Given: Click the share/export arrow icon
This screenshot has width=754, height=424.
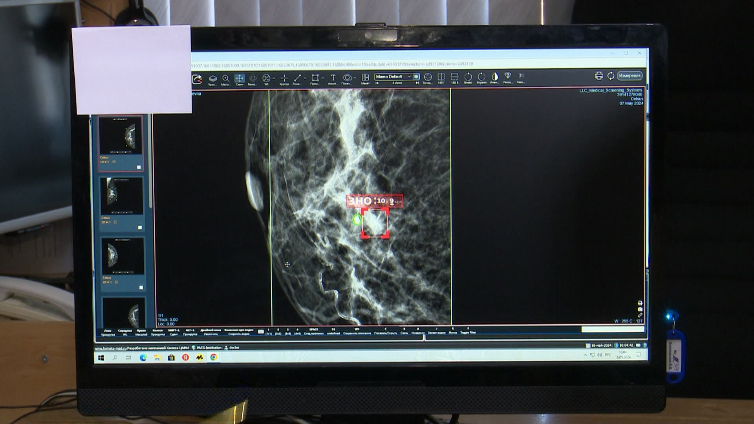Looking at the screenshot, I should click(x=197, y=79).
